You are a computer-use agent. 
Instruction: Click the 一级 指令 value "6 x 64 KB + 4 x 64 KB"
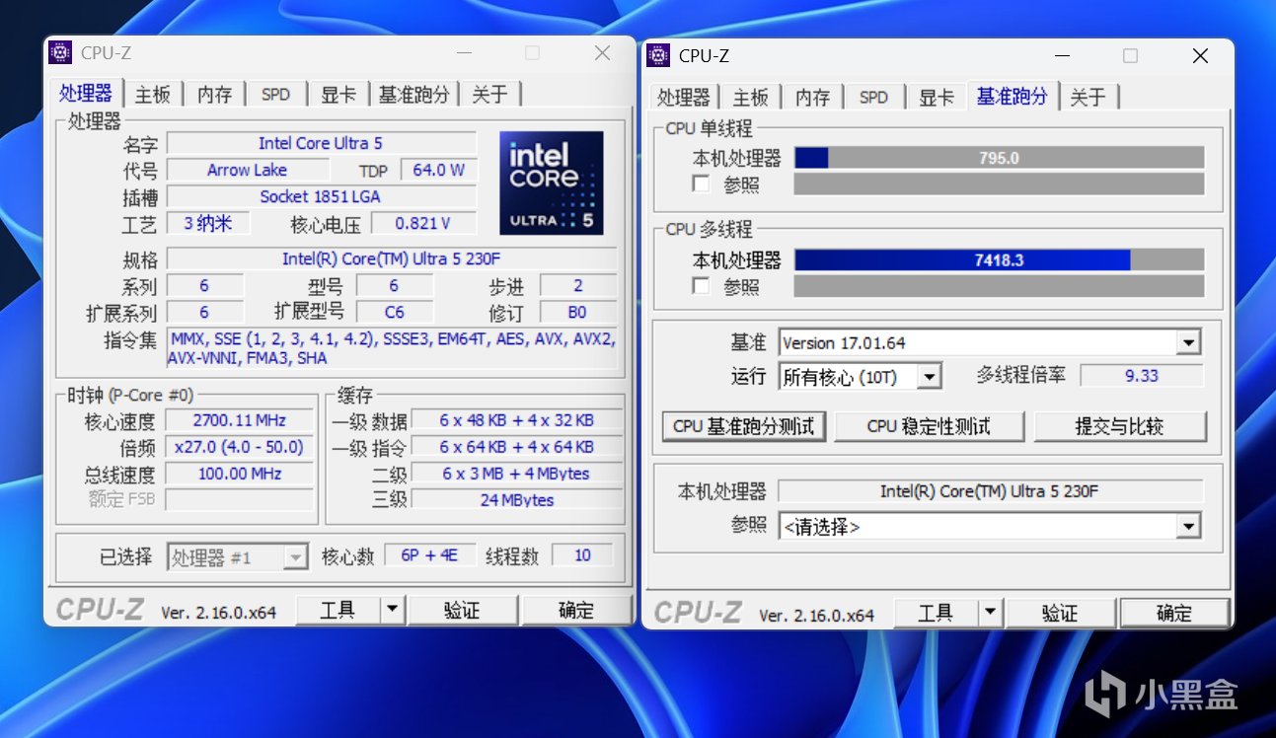(517, 447)
